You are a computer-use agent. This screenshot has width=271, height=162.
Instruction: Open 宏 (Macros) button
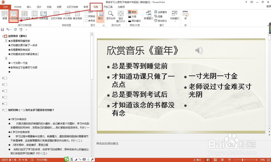[x=185, y=15]
